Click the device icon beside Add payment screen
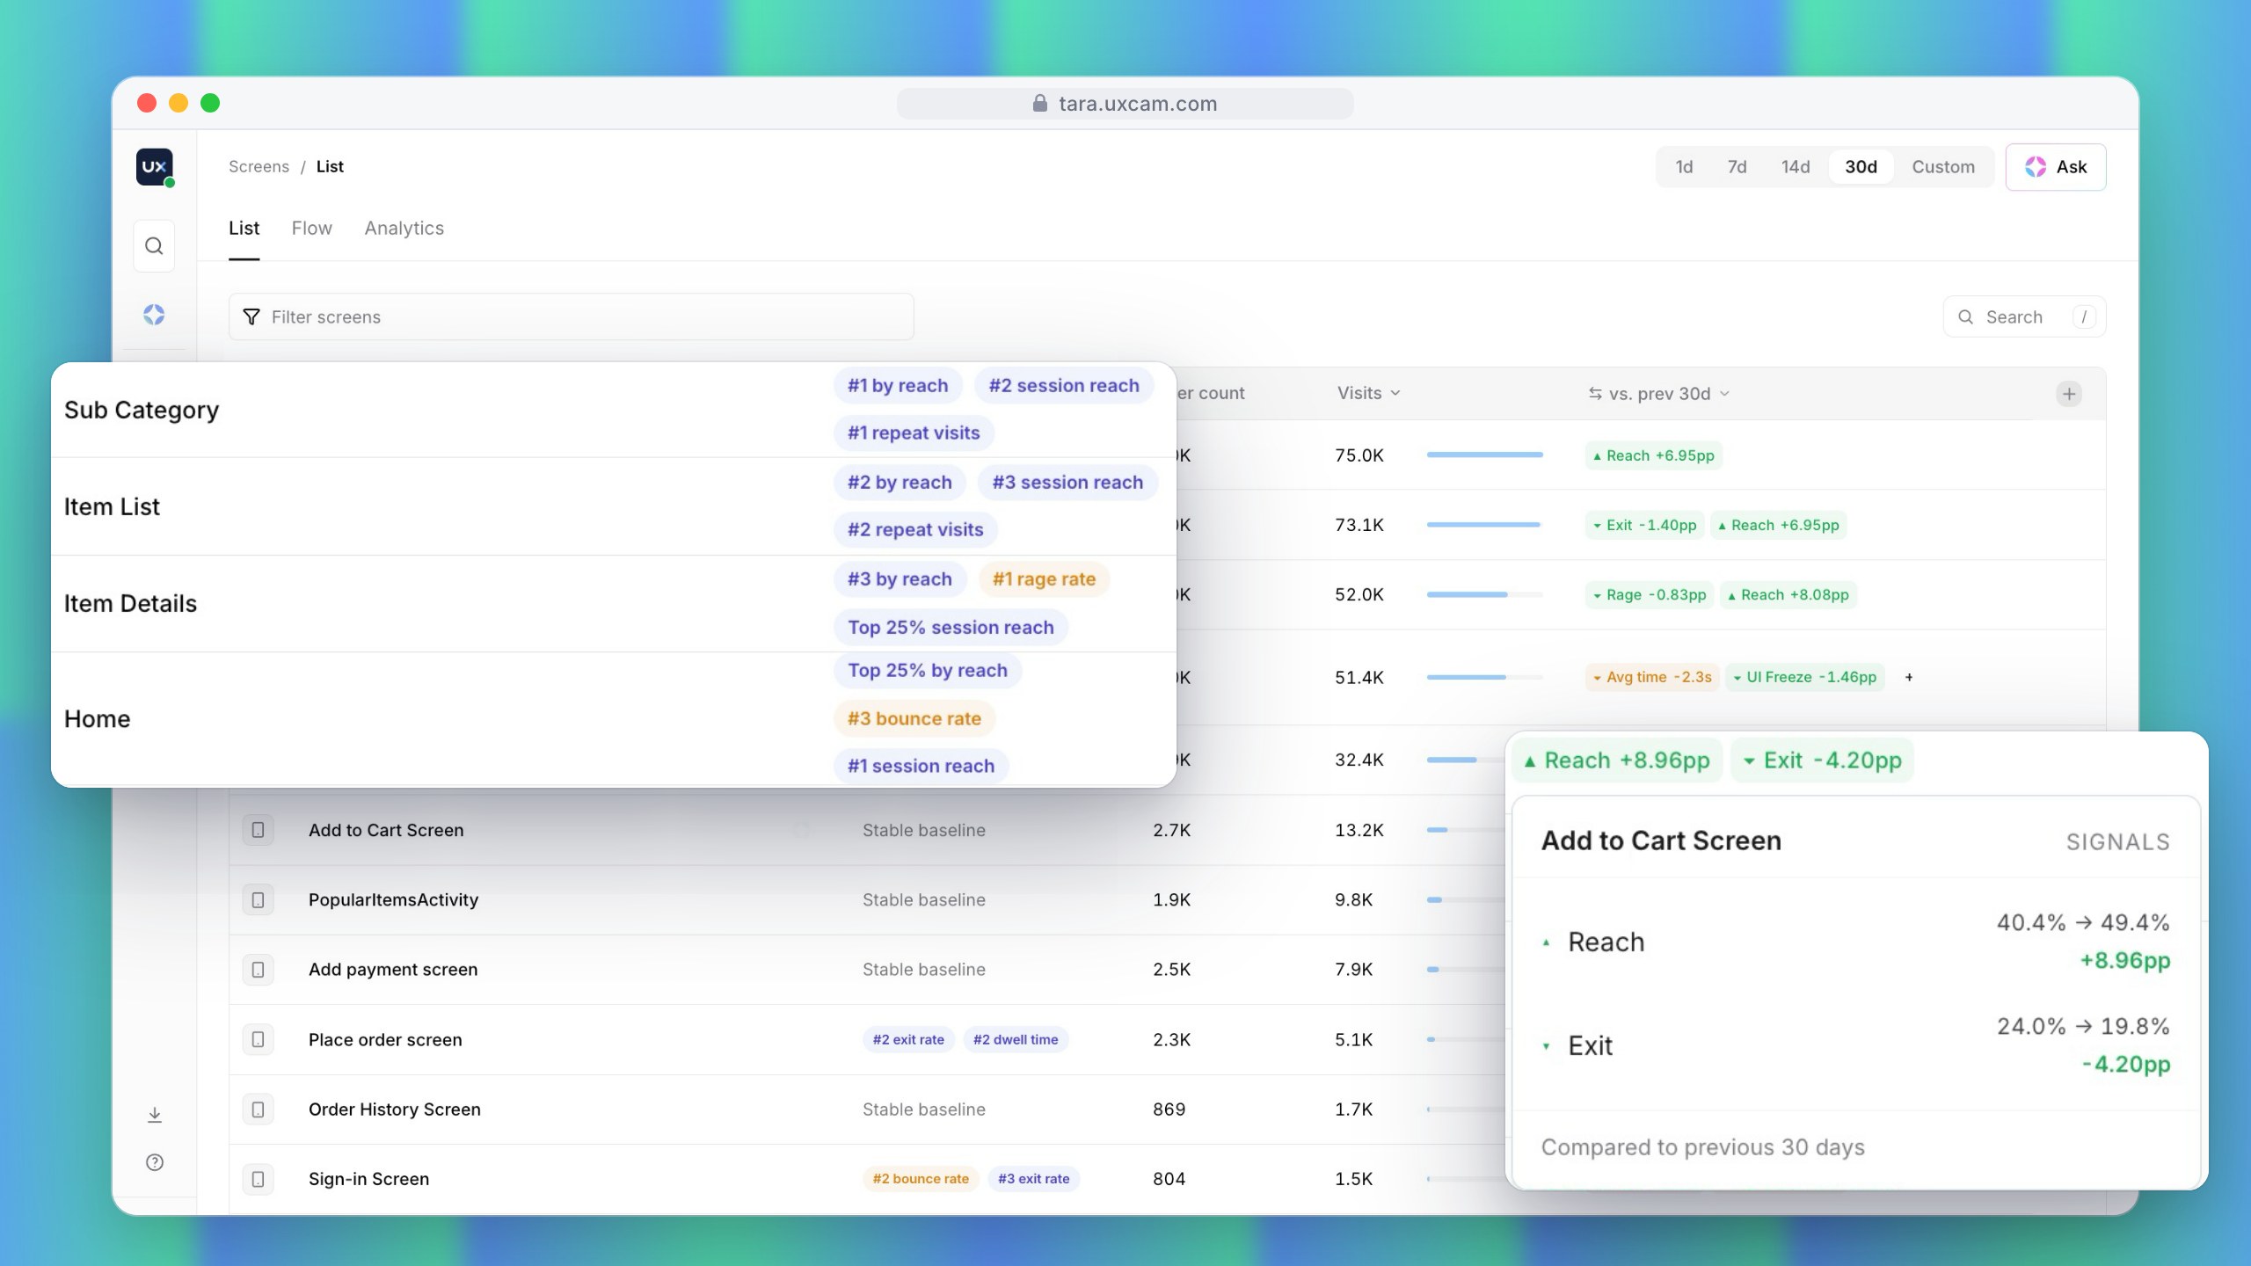 click(x=258, y=969)
